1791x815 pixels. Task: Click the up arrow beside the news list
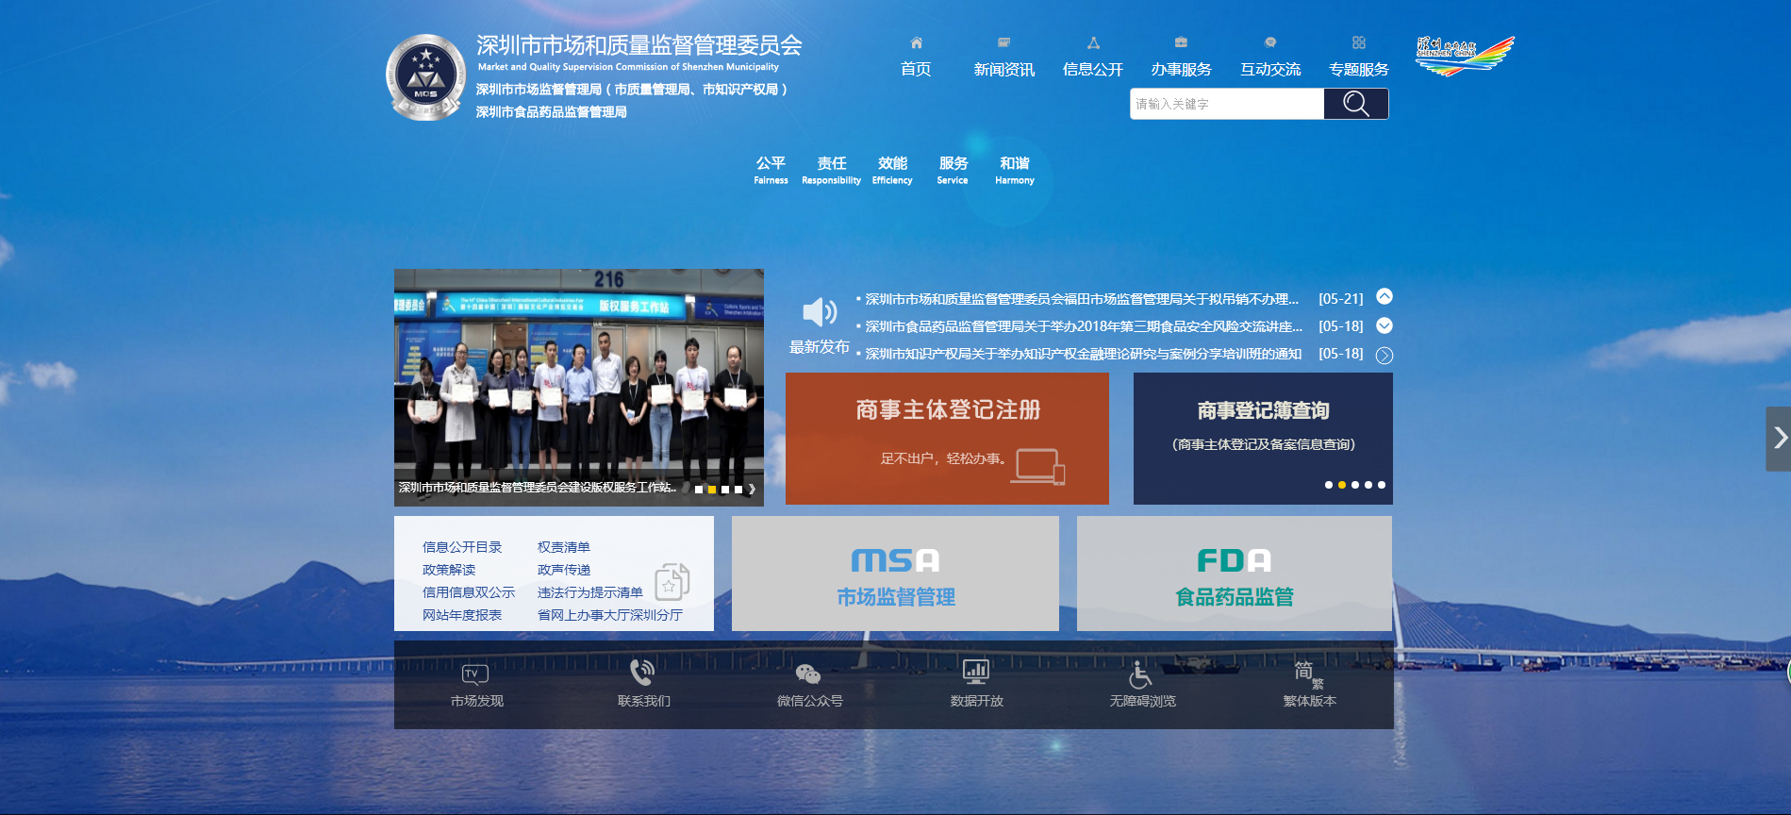(x=1385, y=296)
